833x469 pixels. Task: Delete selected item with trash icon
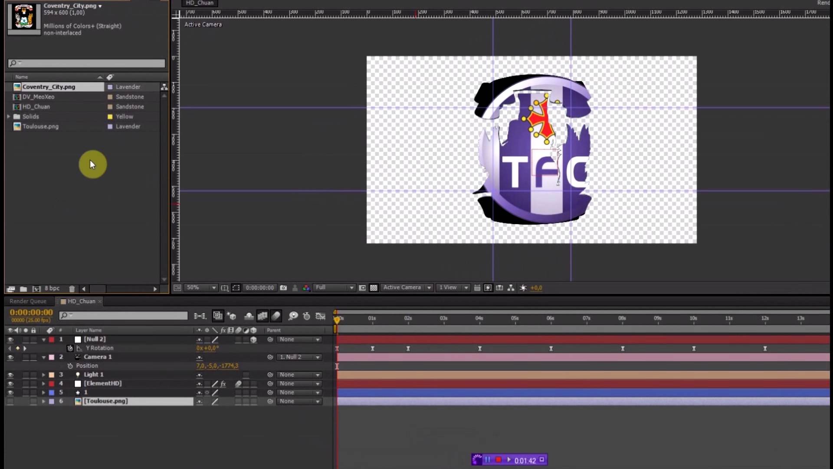[72, 289]
